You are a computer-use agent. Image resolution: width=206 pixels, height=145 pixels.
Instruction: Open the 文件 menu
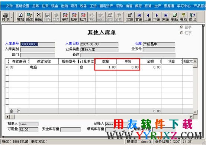click(9, 6)
